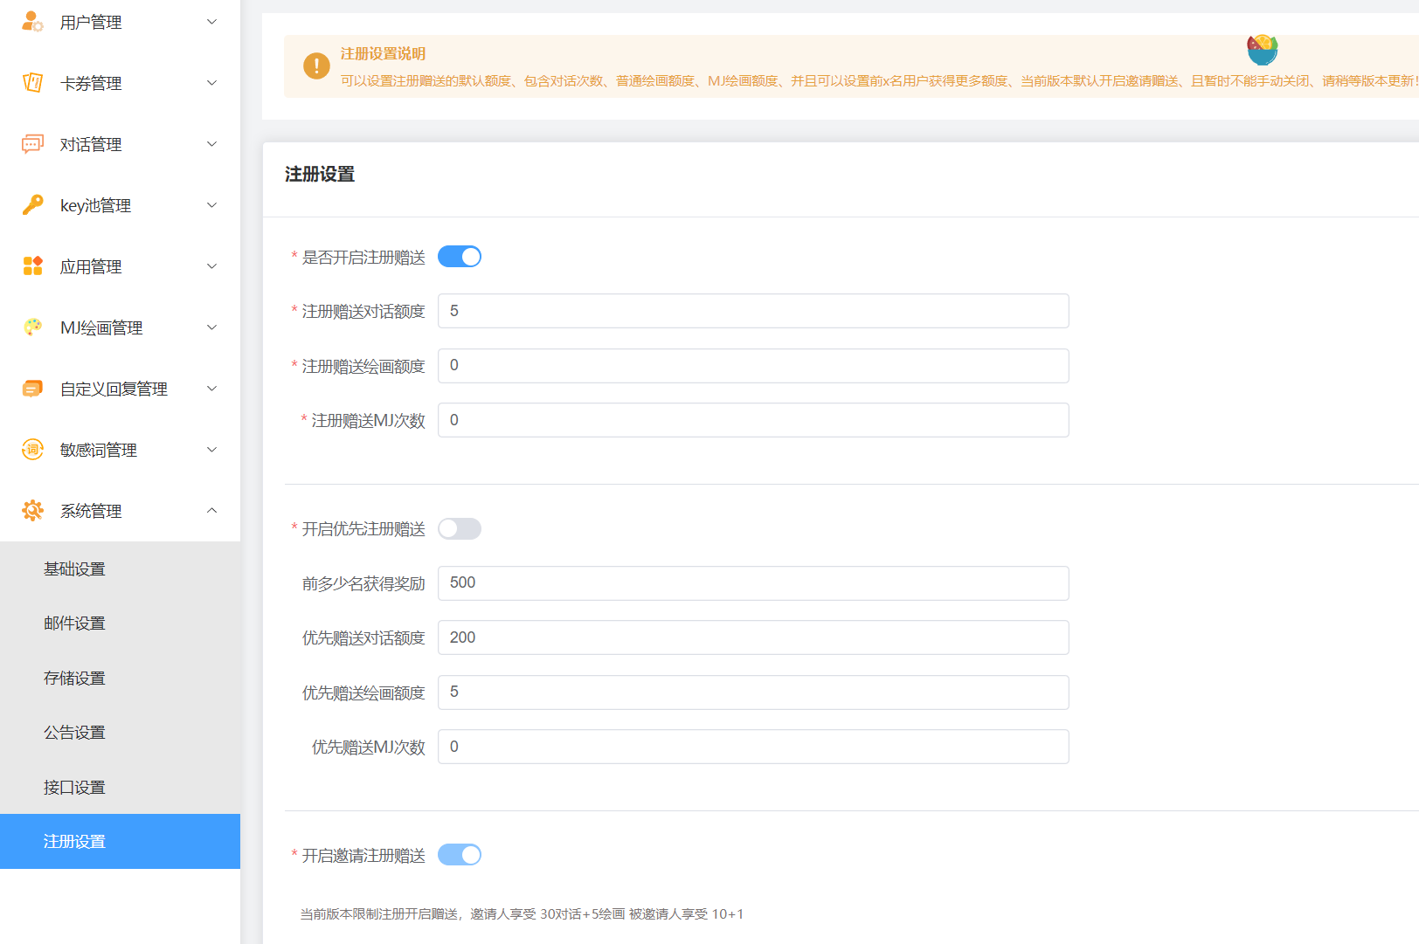Disable the 是否开启注册赠送 switch
The width and height of the screenshot is (1419, 944).
tap(460, 257)
